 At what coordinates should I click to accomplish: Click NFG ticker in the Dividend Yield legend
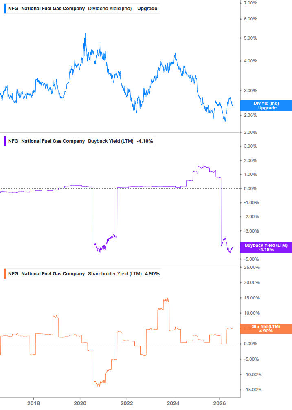(13, 9)
